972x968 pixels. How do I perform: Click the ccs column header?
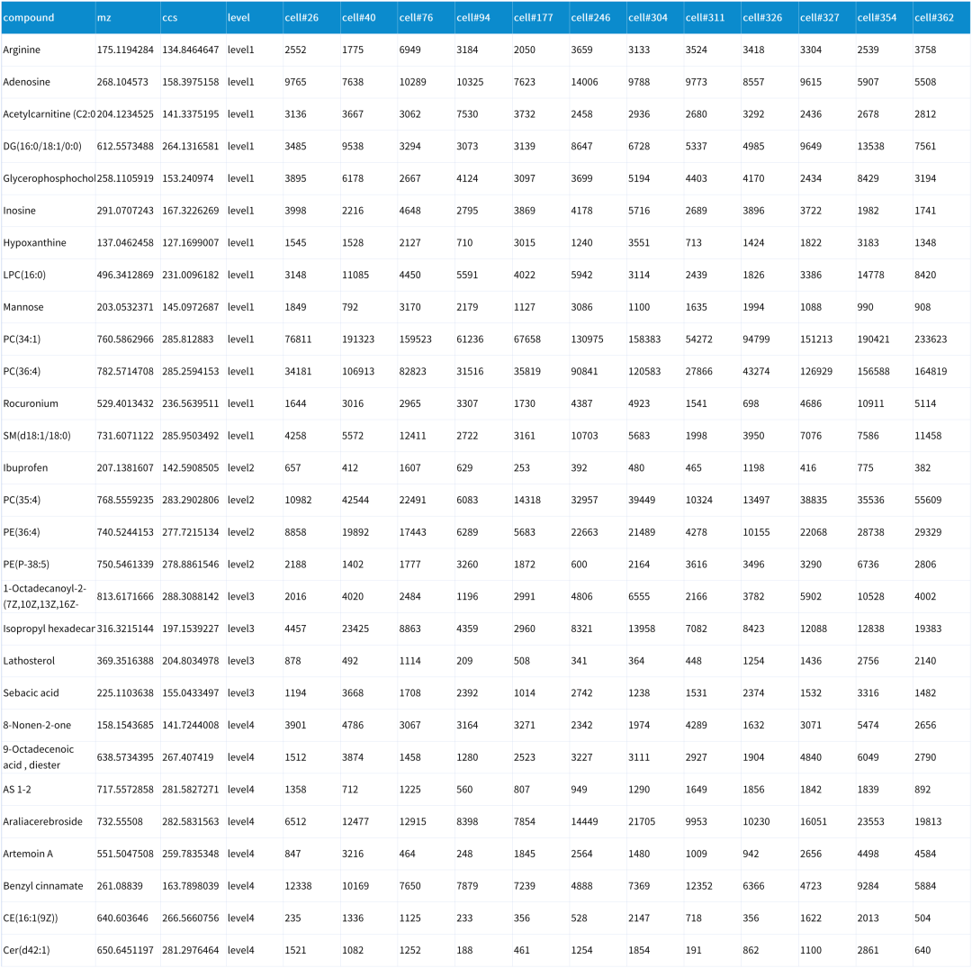(x=193, y=17)
